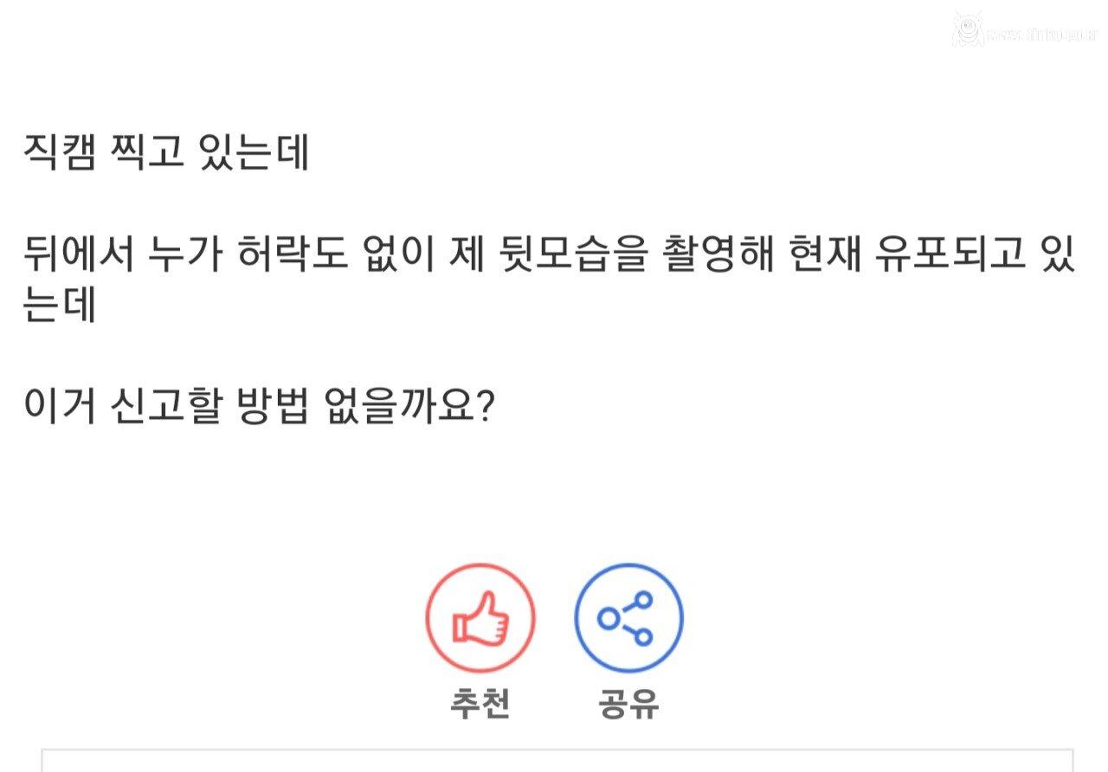Click the line '이거 신고할 방법 없을까요?'

259,405
